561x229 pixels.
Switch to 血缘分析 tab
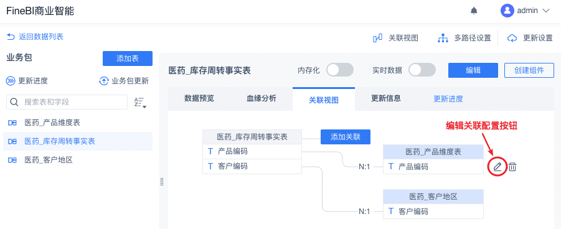click(x=262, y=98)
